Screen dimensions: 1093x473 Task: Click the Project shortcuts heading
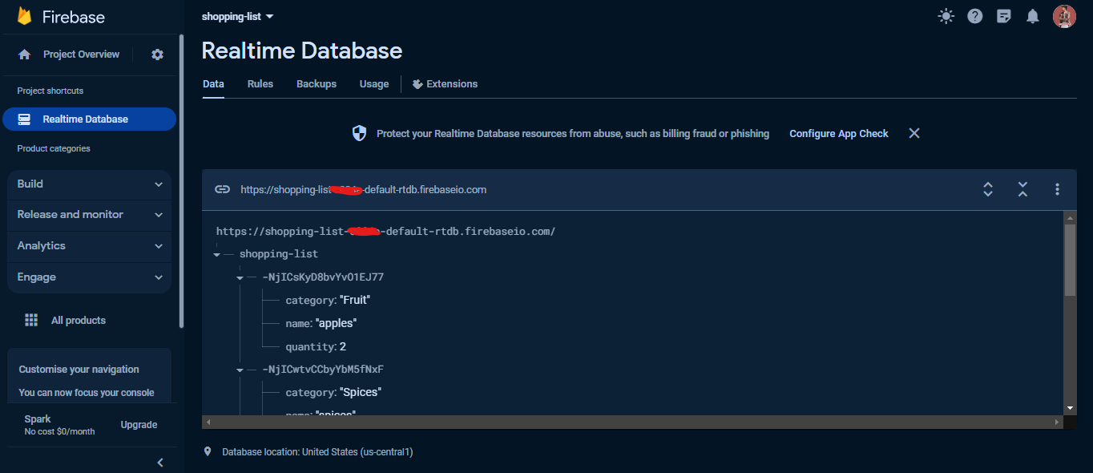tap(50, 91)
